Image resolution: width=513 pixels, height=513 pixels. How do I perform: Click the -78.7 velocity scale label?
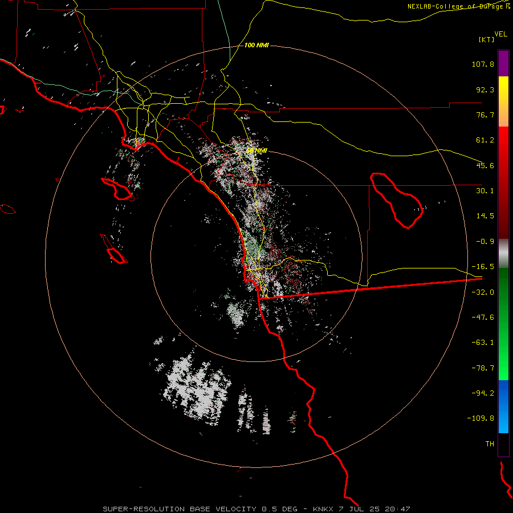pos(483,368)
